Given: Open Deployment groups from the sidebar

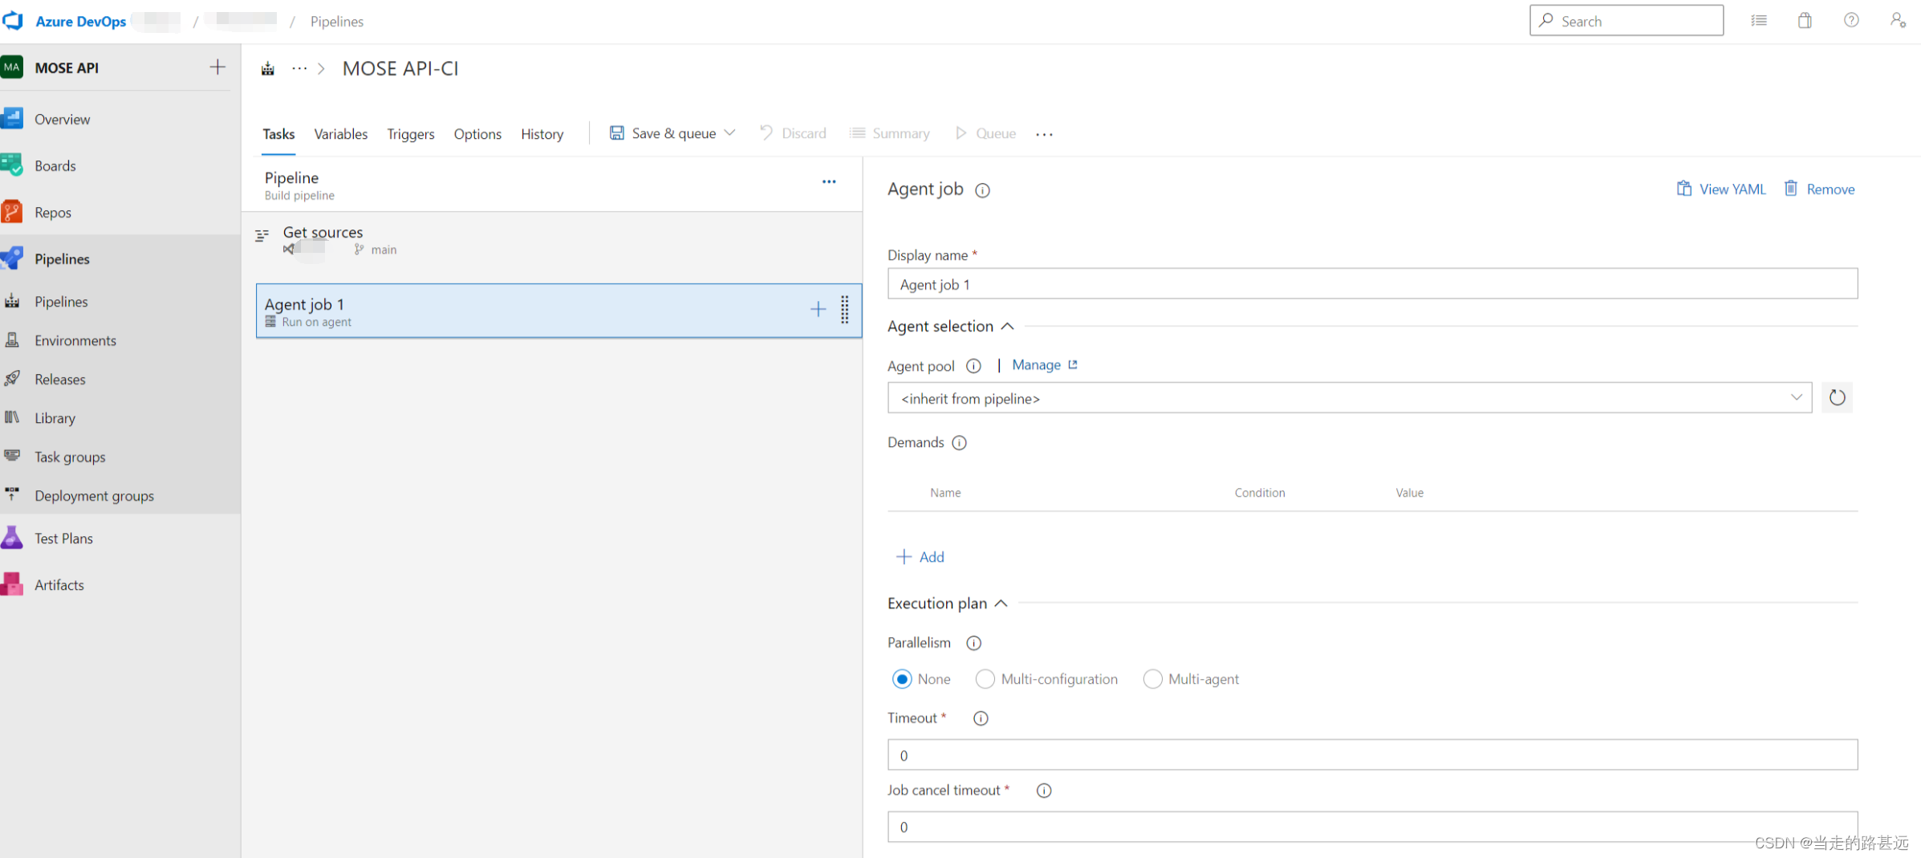Looking at the screenshot, I should (x=94, y=495).
